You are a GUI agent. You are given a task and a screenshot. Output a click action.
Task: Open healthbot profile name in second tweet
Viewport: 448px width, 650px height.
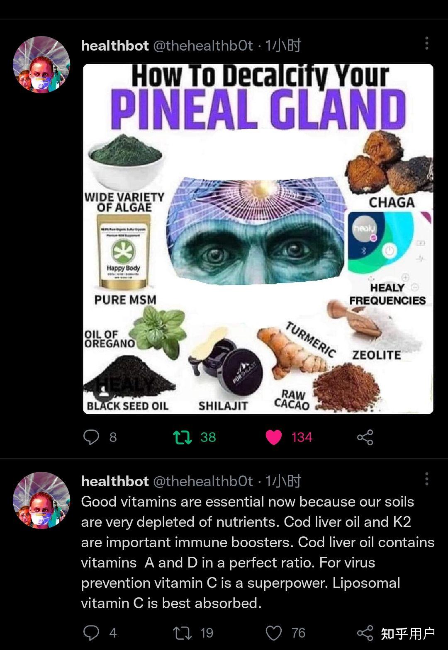pyautogui.click(x=115, y=481)
